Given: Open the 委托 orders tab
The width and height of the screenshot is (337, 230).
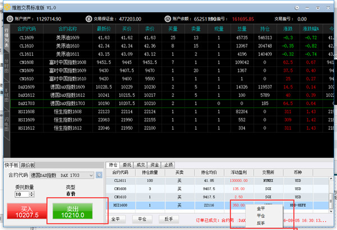Looking at the screenshot, I should coord(127,165).
